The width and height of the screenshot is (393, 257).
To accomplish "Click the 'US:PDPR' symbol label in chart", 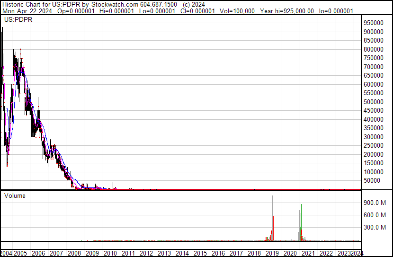I will click(x=18, y=19).
